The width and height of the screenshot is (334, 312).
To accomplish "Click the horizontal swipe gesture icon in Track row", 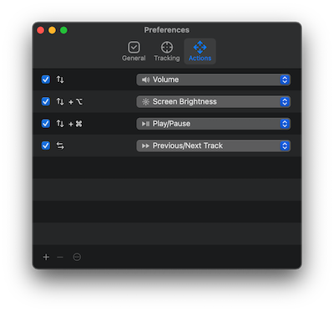I will [60, 146].
